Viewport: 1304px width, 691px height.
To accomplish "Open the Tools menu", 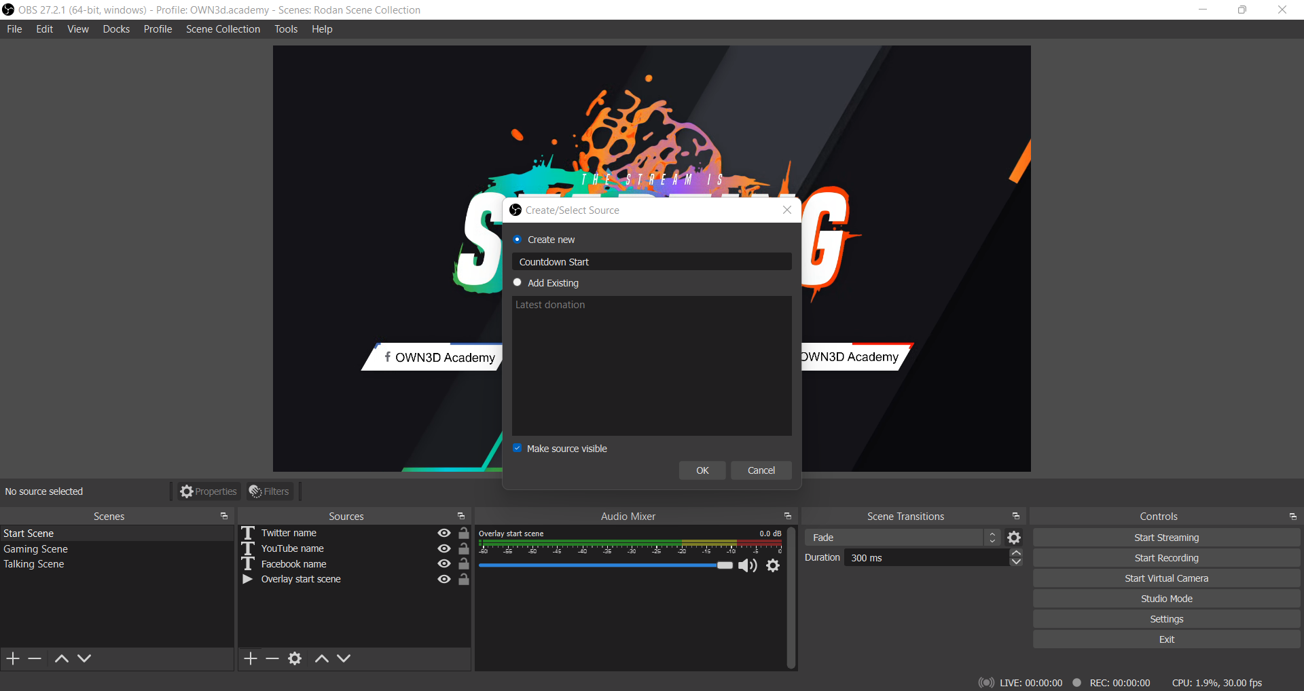I will coord(286,29).
